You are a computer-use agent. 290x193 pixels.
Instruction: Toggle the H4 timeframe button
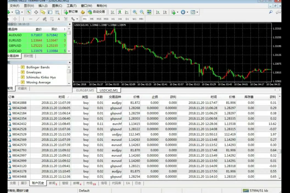(120, 19)
